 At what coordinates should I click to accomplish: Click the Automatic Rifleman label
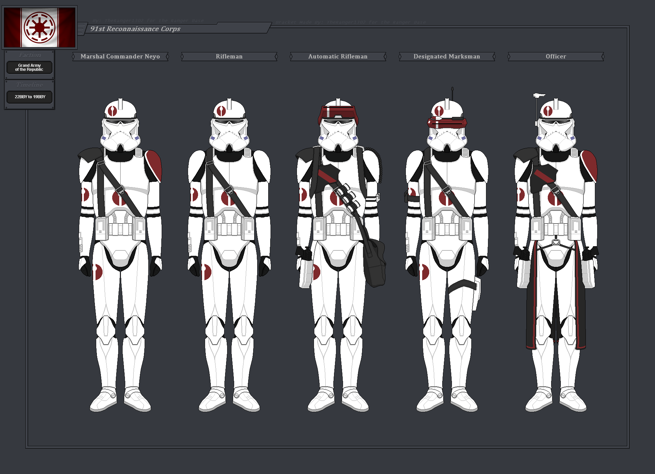point(338,56)
